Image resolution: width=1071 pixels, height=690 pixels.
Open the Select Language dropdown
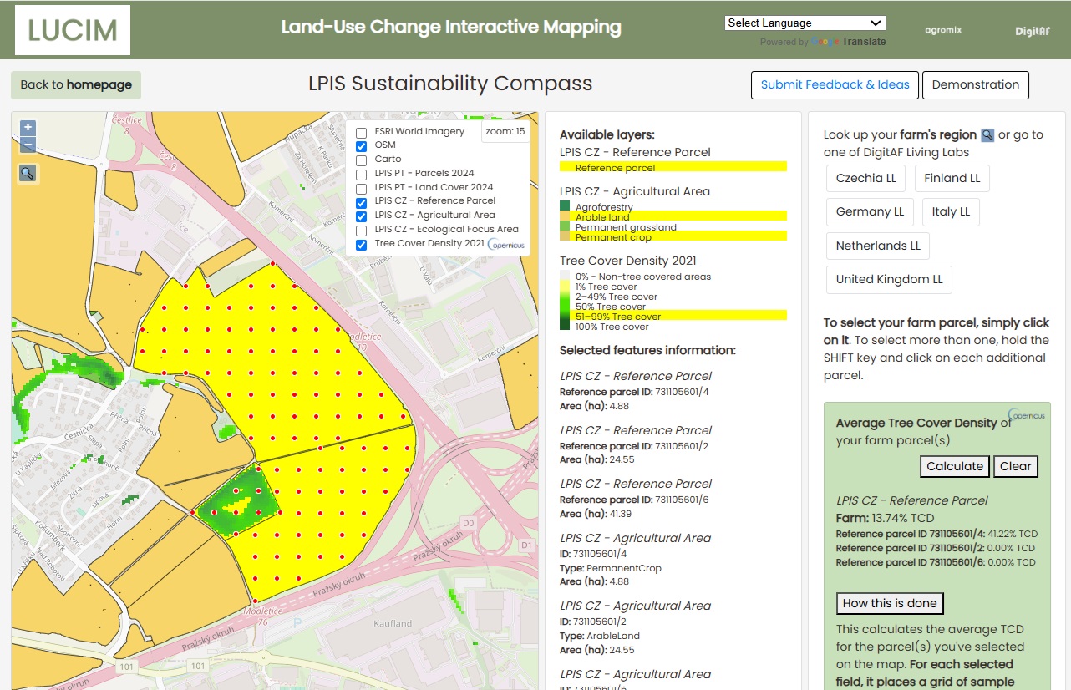click(x=805, y=23)
